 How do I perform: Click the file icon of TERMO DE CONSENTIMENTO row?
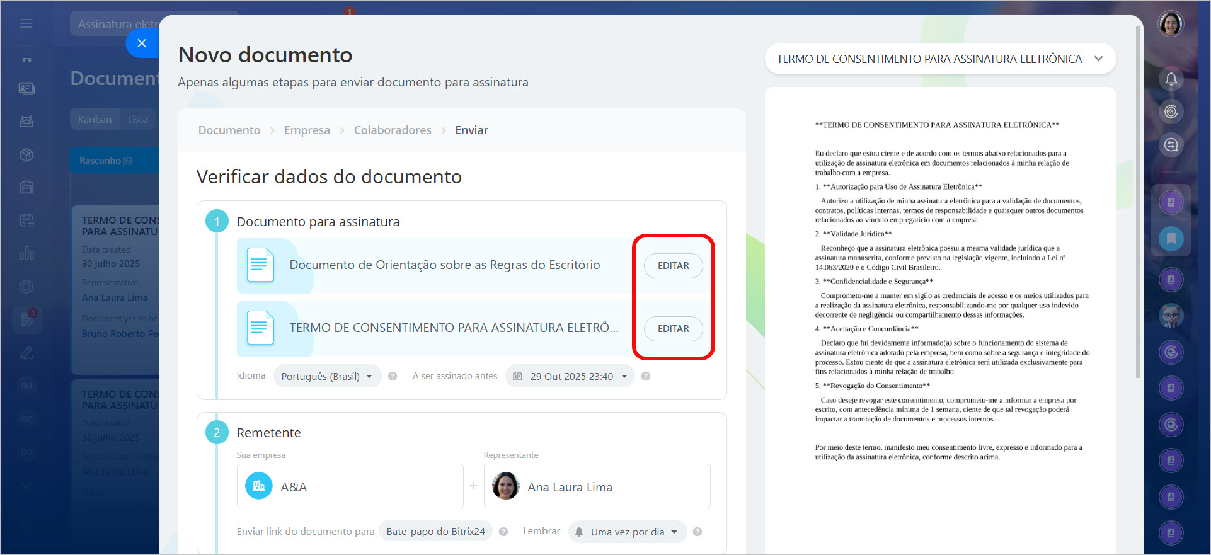coord(260,328)
